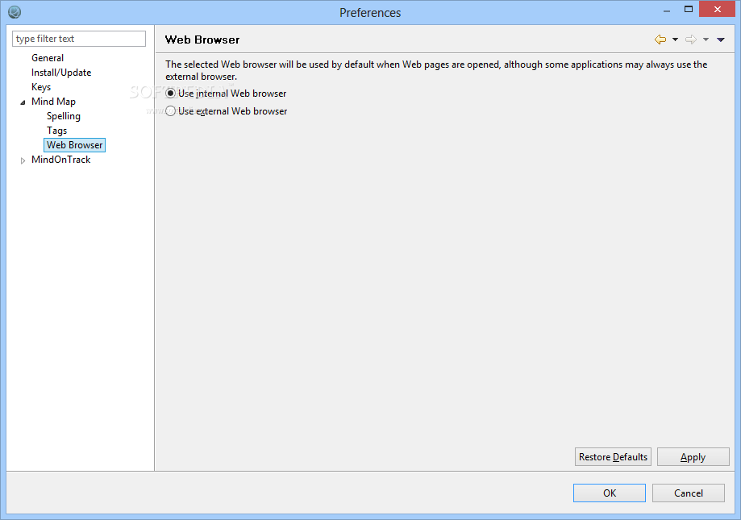Select the MindOnTrack category

click(x=61, y=160)
